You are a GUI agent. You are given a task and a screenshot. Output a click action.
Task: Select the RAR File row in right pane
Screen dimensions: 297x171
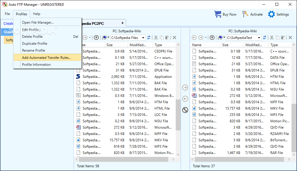[x=241, y=153]
